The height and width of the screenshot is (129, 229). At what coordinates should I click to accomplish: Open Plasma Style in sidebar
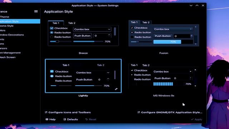pyautogui.click(x=20, y=26)
